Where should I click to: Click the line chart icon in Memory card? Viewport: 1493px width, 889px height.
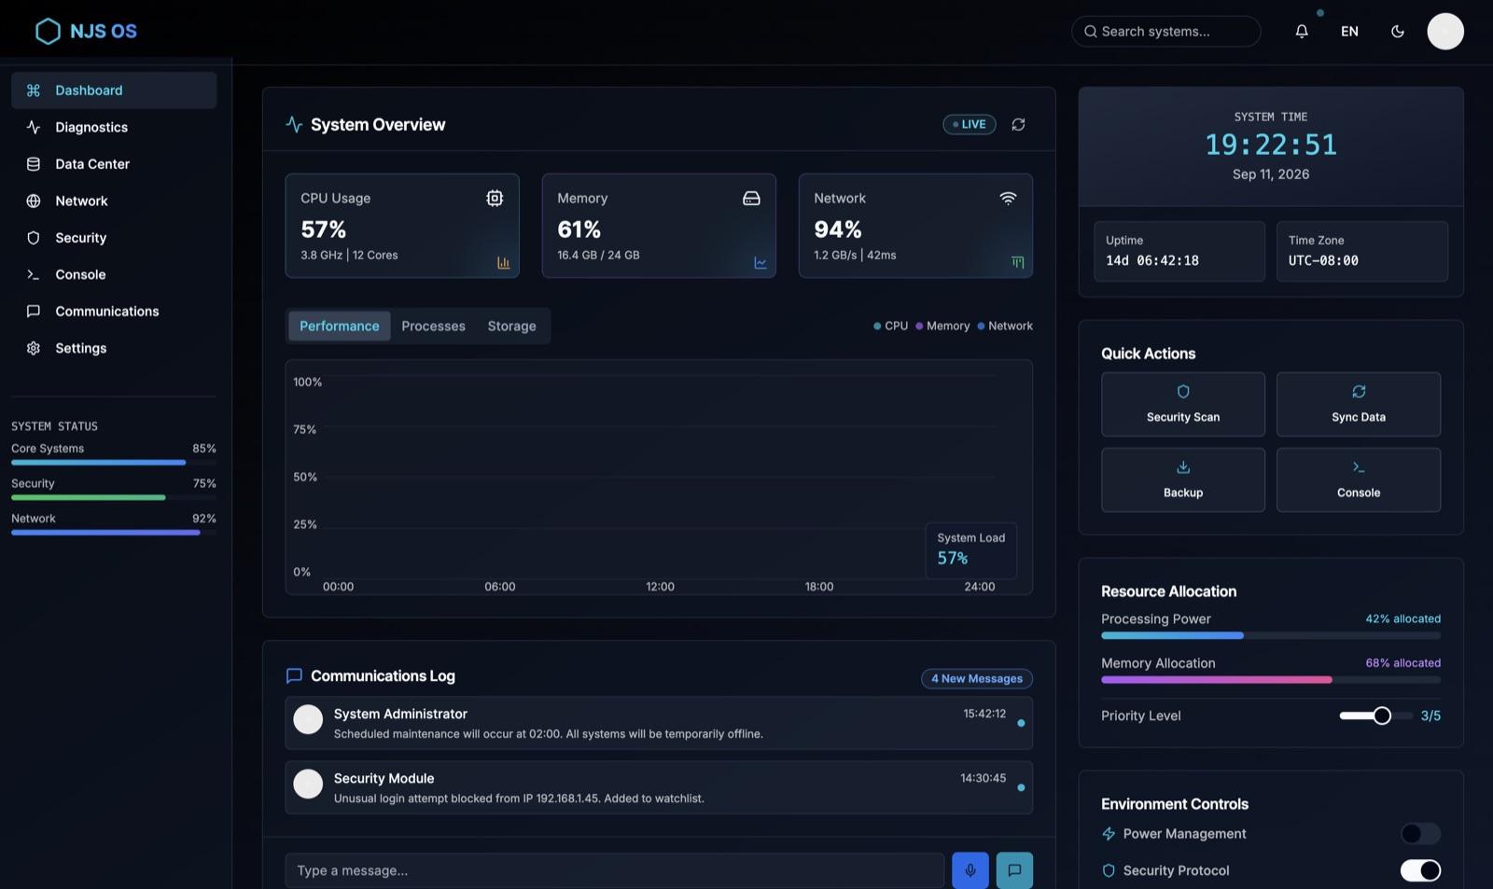[760, 263]
